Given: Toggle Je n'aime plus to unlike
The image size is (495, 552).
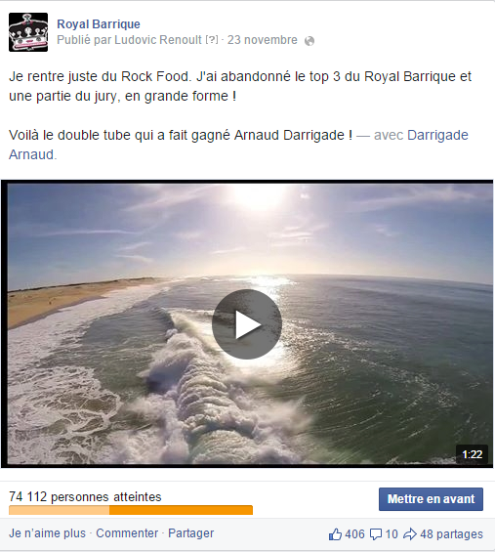Looking at the screenshot, I should pos(47,533).
